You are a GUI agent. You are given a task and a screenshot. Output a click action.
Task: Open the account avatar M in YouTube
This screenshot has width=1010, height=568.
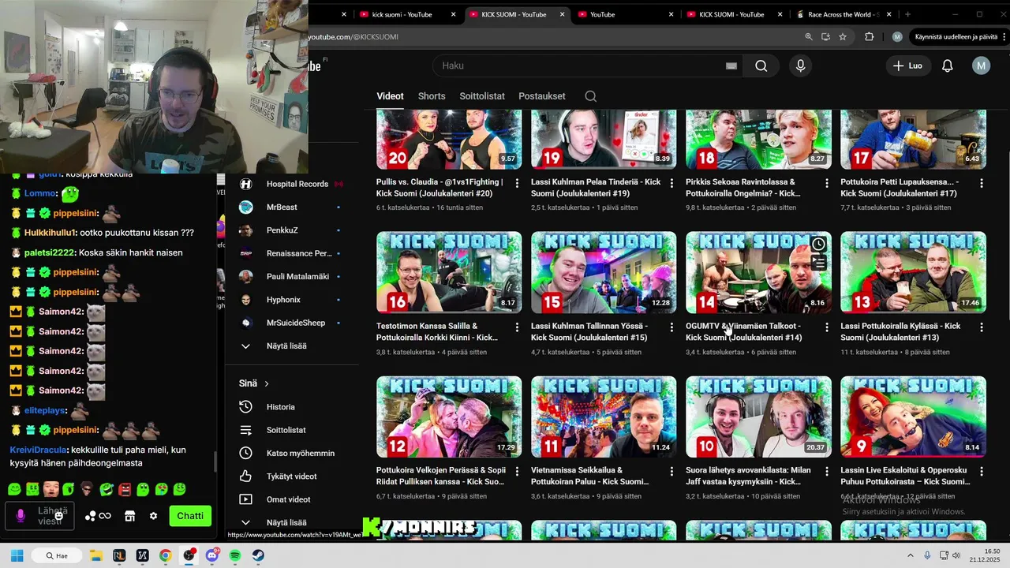point(981,66)
